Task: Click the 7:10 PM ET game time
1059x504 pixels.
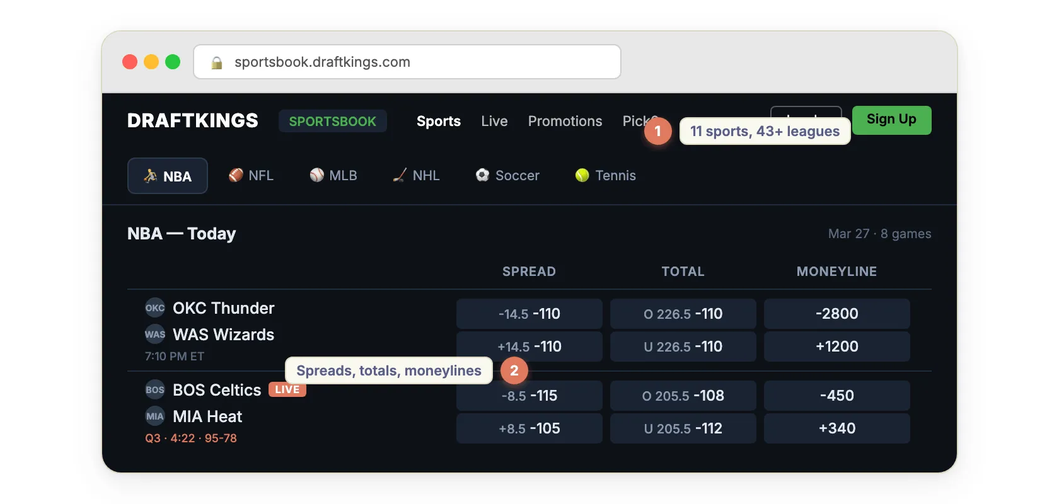Action: [x=175, y=356]
